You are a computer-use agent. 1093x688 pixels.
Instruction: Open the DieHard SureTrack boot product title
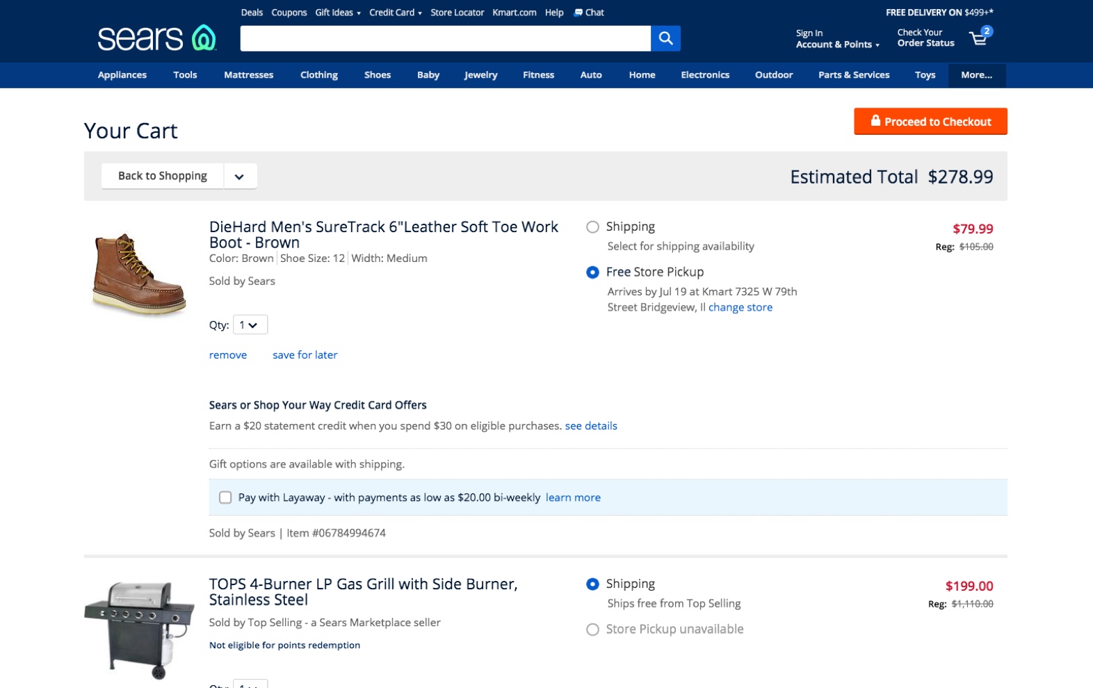pyautogui.click(x=384, y=235)
